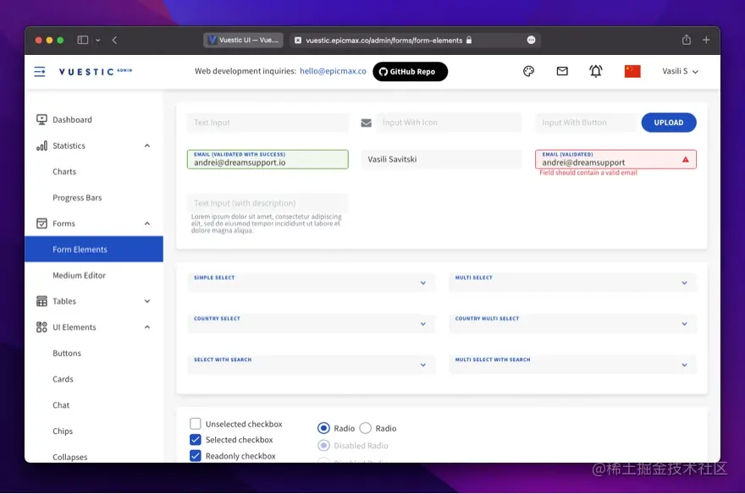Screen dimensions: 745x494
Task: Check the Unselected checkbox
Action: click(x=195, y=424)
